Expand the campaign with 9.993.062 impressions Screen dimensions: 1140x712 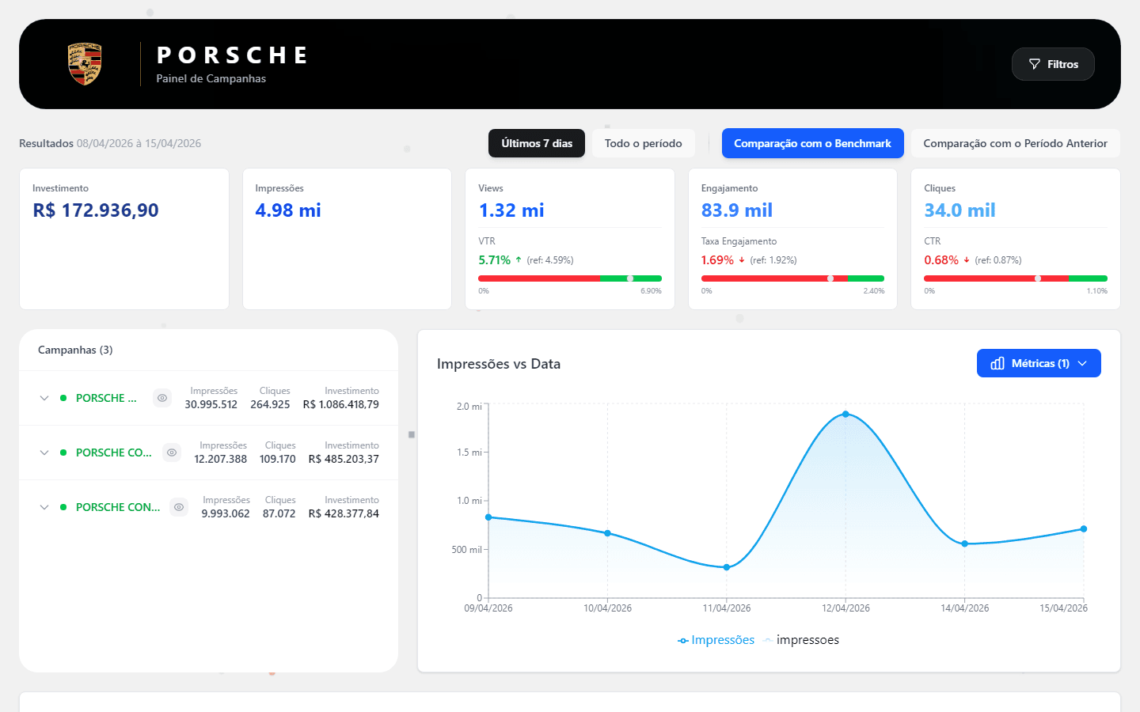pyautogui.click(x=44, y=507)
